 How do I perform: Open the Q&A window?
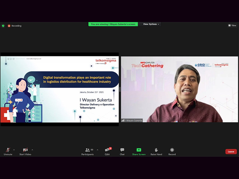click(107, 151)
